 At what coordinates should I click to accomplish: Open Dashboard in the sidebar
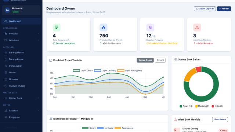(x=21, y=21)
